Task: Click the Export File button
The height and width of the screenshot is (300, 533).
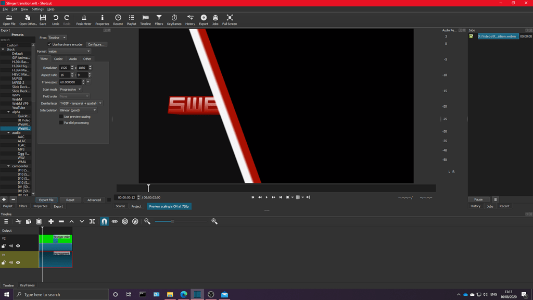Action: [x=46, y=200]
